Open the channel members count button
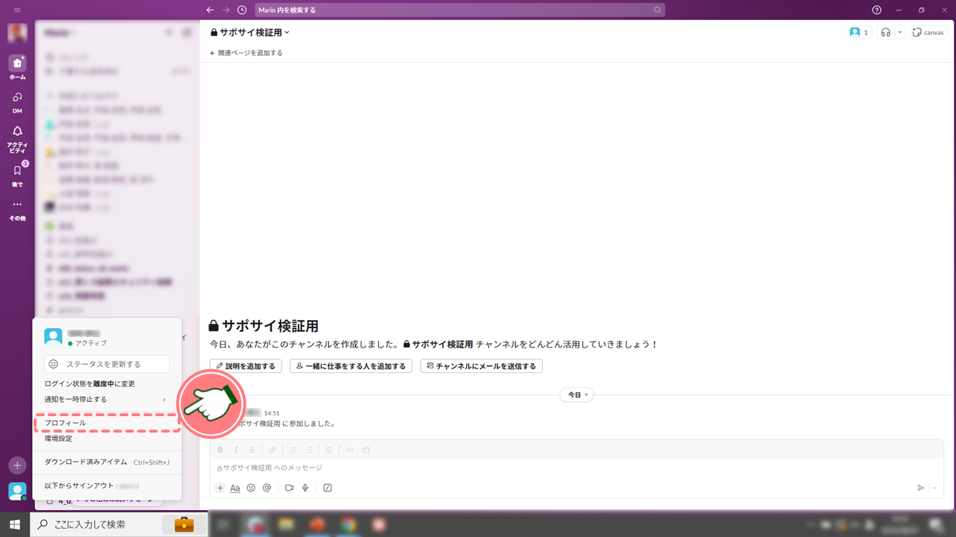The height and width of the screenshot is (537, 956). point(859,32)
